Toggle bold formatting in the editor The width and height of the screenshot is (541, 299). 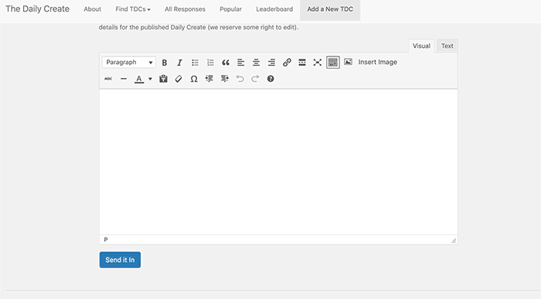pos(165,63)
